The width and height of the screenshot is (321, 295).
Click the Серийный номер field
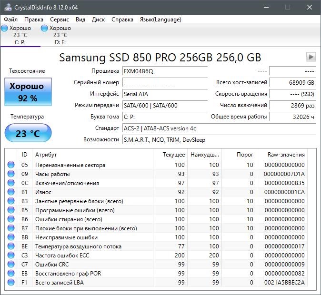(165, 83)
